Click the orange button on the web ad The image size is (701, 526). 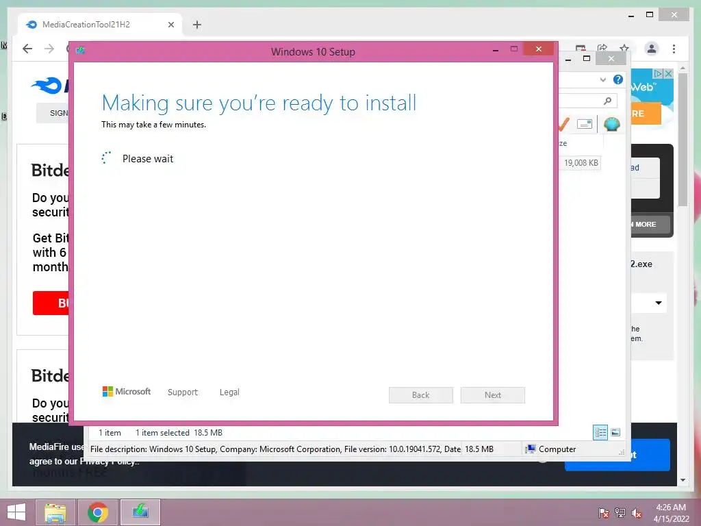[x=646, y=114]
